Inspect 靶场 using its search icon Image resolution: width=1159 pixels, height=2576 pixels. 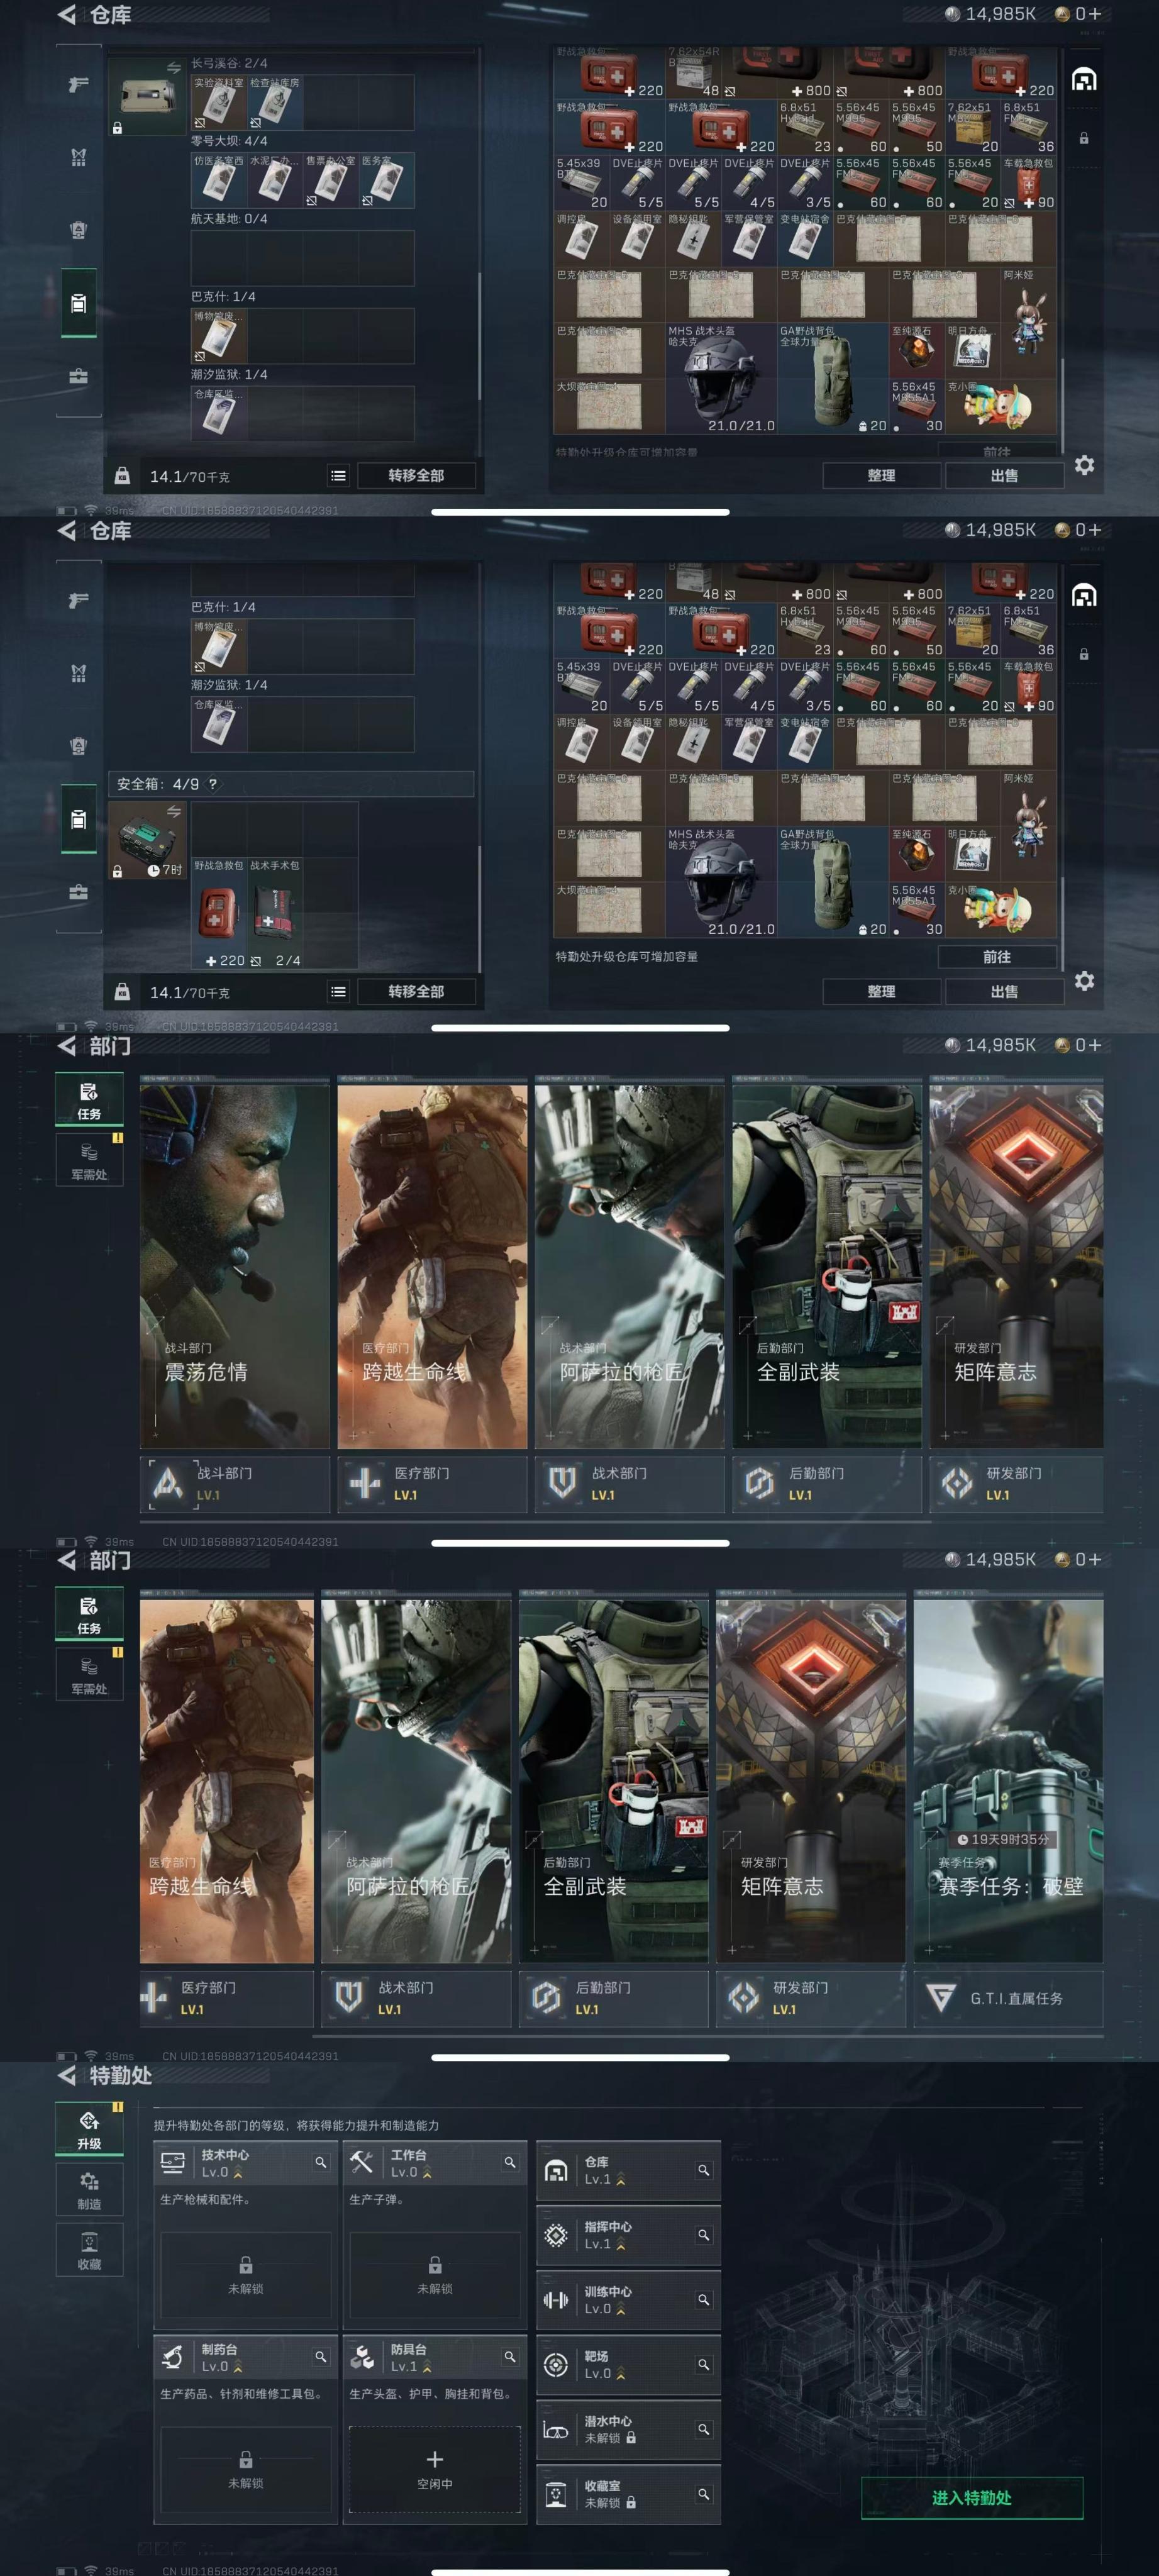pyautogui.click(x=704, y=2365)
